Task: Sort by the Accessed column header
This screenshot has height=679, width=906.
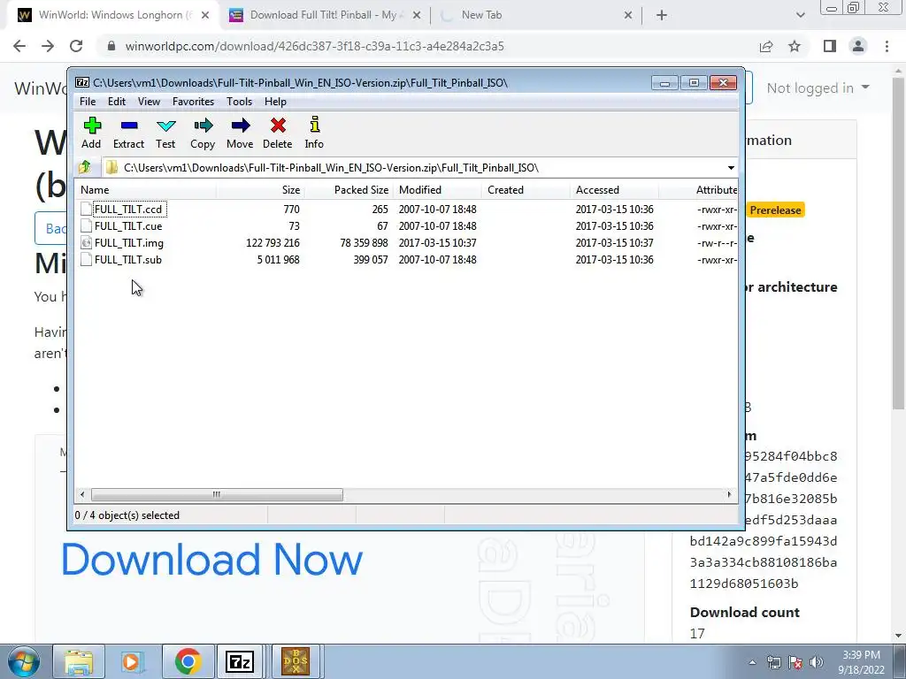Action: (x=614, y=190)
